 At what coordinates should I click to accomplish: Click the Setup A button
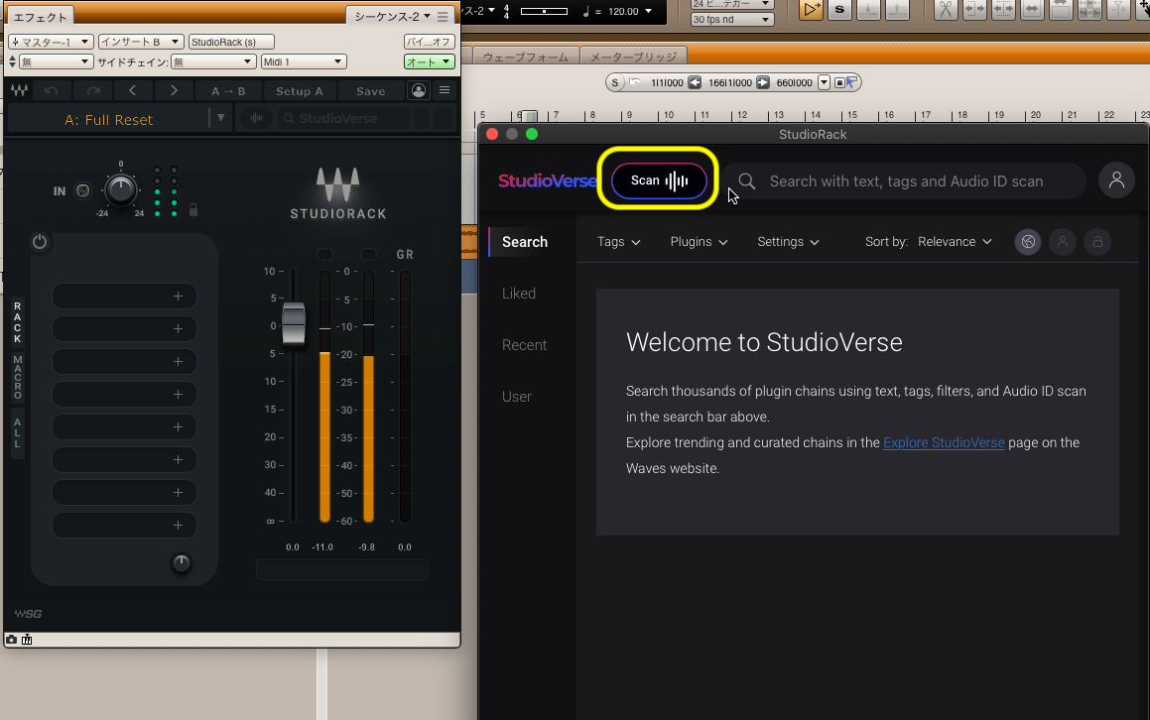(300, 91)
